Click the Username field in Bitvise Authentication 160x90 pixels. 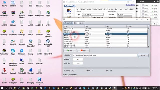pos(125,14)
